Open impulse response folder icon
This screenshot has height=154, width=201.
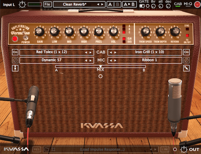tap(46, 150)
